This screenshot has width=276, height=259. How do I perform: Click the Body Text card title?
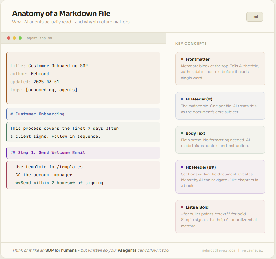(x=195, y=133)
